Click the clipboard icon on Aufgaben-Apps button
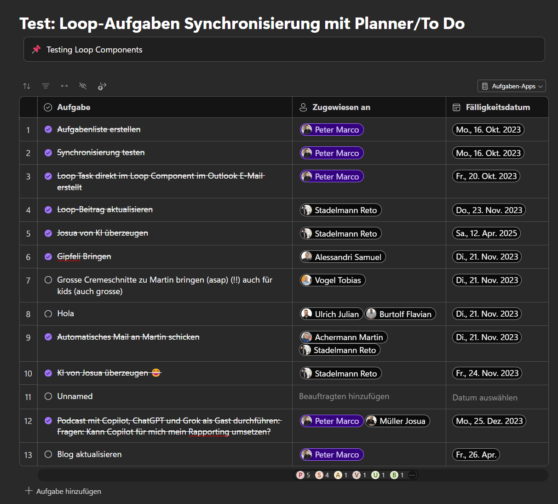 tap(485, 86)
